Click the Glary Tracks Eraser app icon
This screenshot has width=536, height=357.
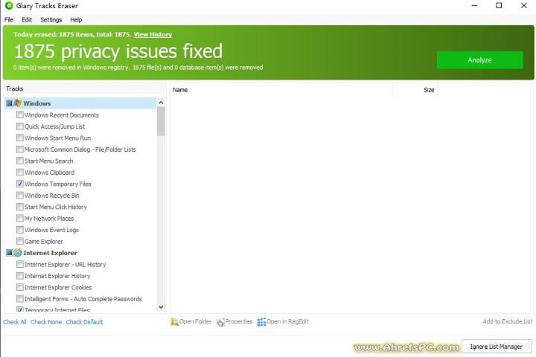point(9,5)
